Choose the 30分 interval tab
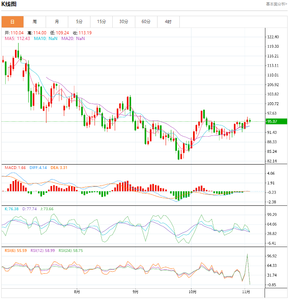This screenshot has height=300, width=288. [x=124, y=22]
